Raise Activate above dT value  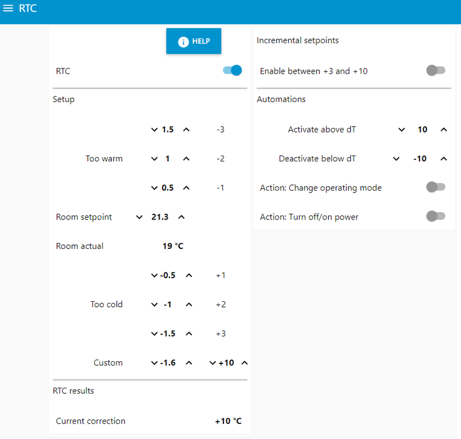coord(444,130)
